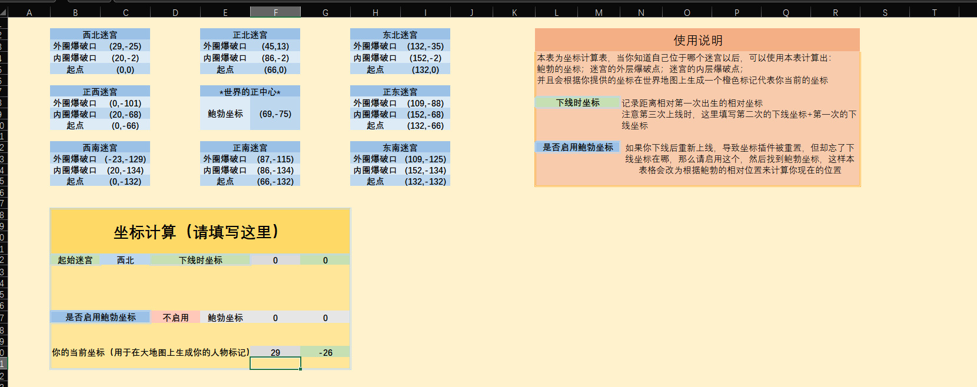Select column A header
Viewport: 977px width, 387px height.
pyautogui.click(x=29, y=12)
